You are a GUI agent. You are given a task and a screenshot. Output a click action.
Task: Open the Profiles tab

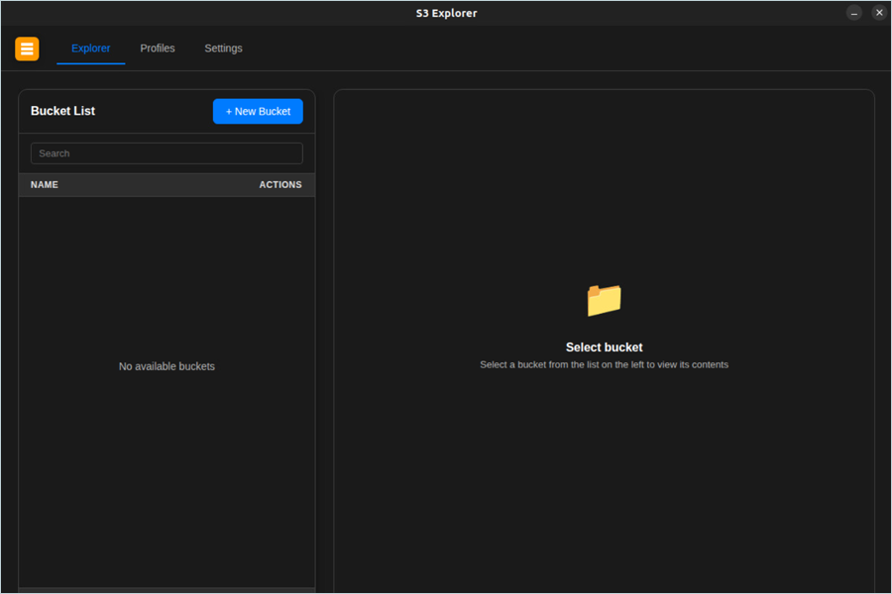coord(158,49)
